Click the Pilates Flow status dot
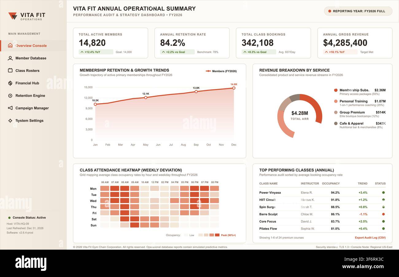 383,228
